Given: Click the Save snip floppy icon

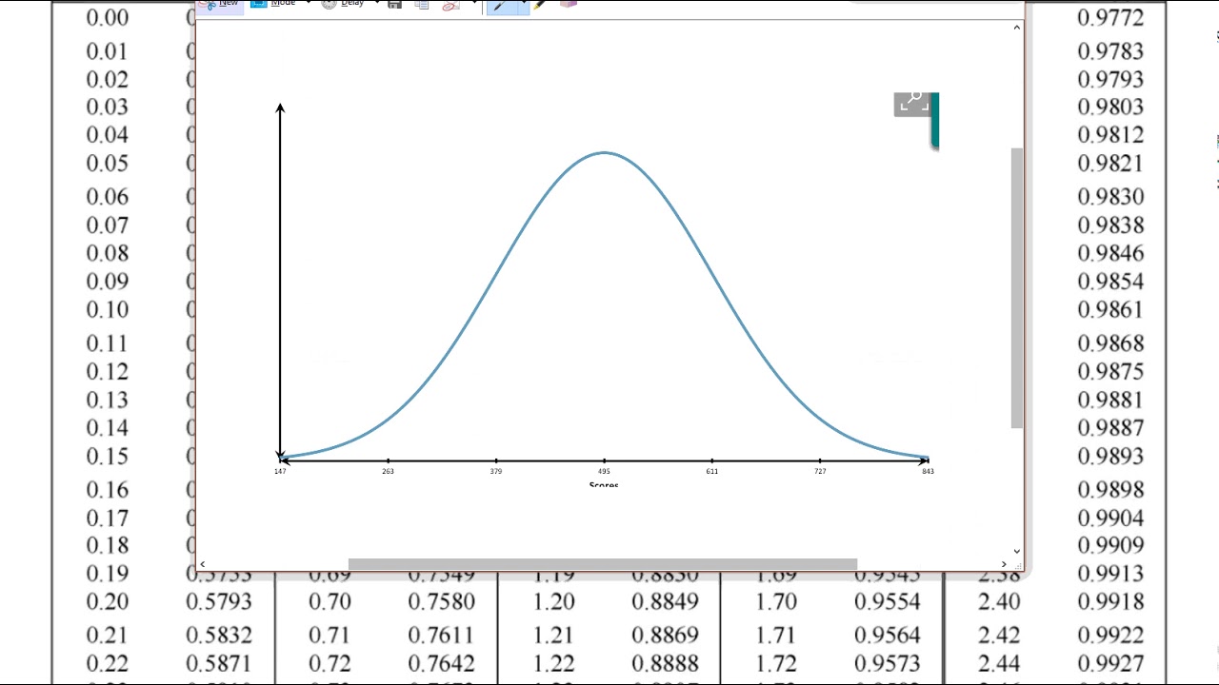Looking at the screenshot, I should pyautogui.click(x=394, y=4).
